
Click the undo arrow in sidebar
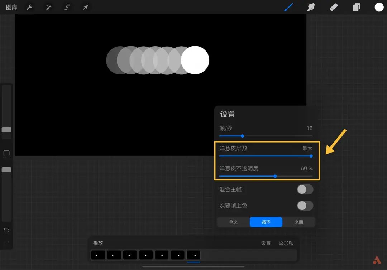click(x=6, y=230)
